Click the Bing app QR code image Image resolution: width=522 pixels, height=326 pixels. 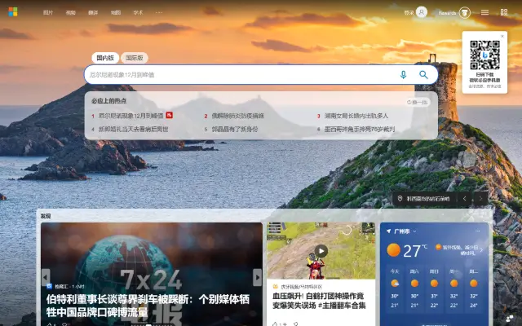[x=484, y=55]
